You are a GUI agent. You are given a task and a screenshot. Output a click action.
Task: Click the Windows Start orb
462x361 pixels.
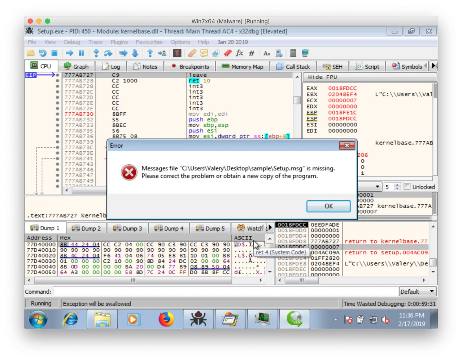tap(38, 319)
